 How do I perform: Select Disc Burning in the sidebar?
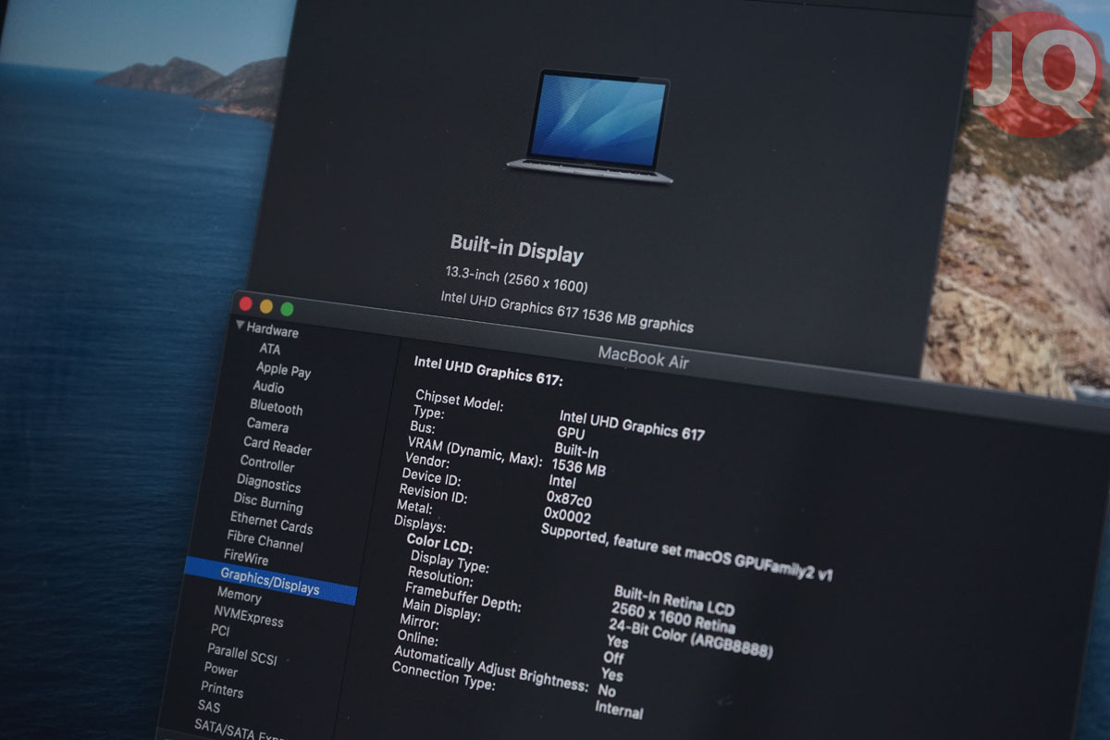(267, 503)
